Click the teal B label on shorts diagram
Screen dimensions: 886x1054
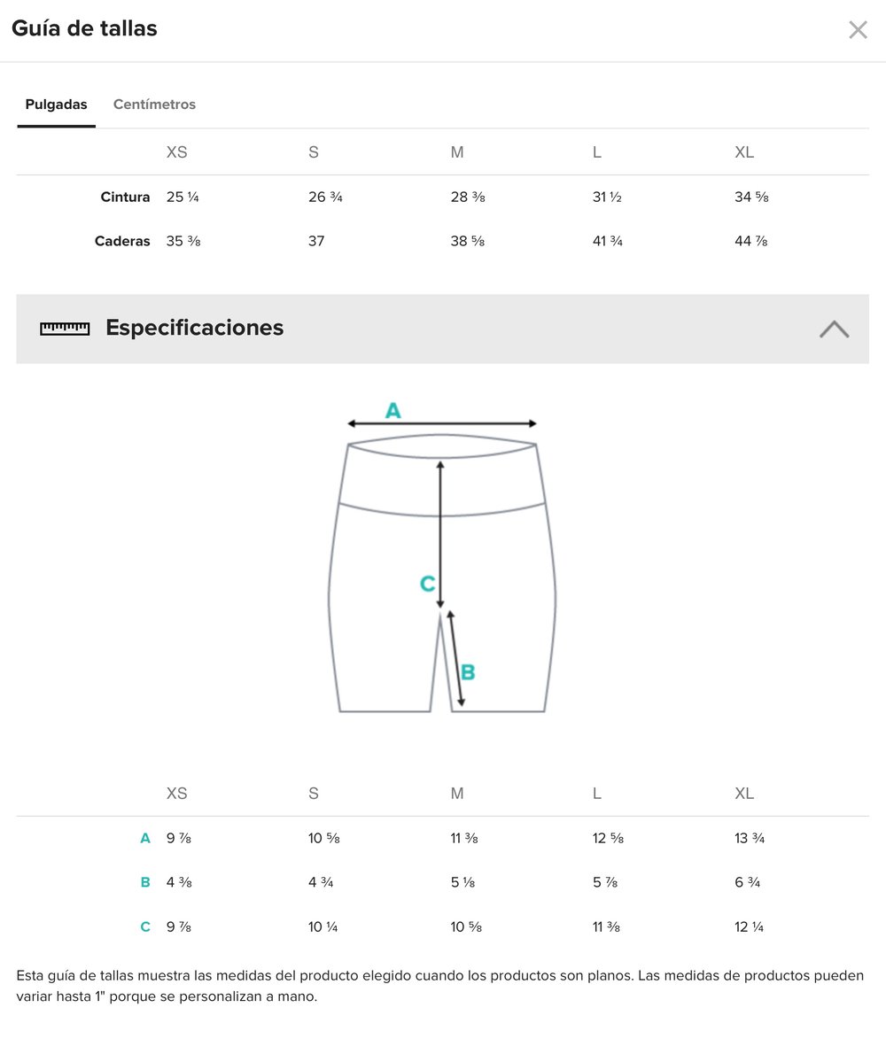(468, 672)
